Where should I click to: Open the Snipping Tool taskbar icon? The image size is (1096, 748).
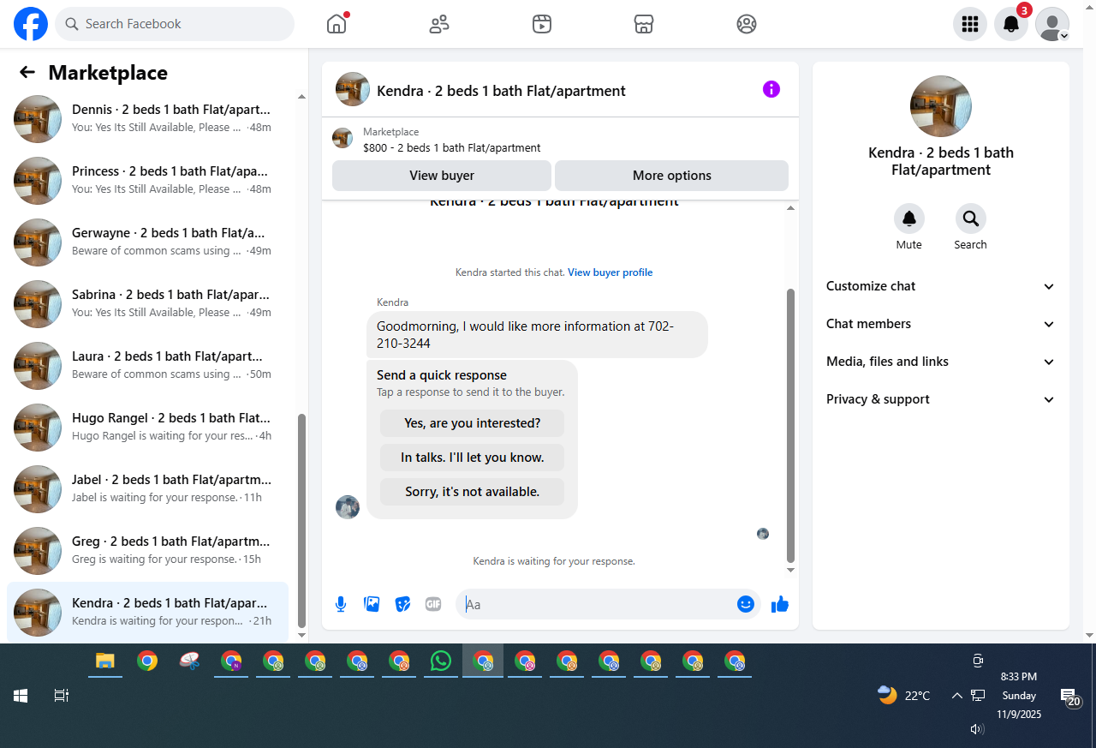click(x=189, y=661)
